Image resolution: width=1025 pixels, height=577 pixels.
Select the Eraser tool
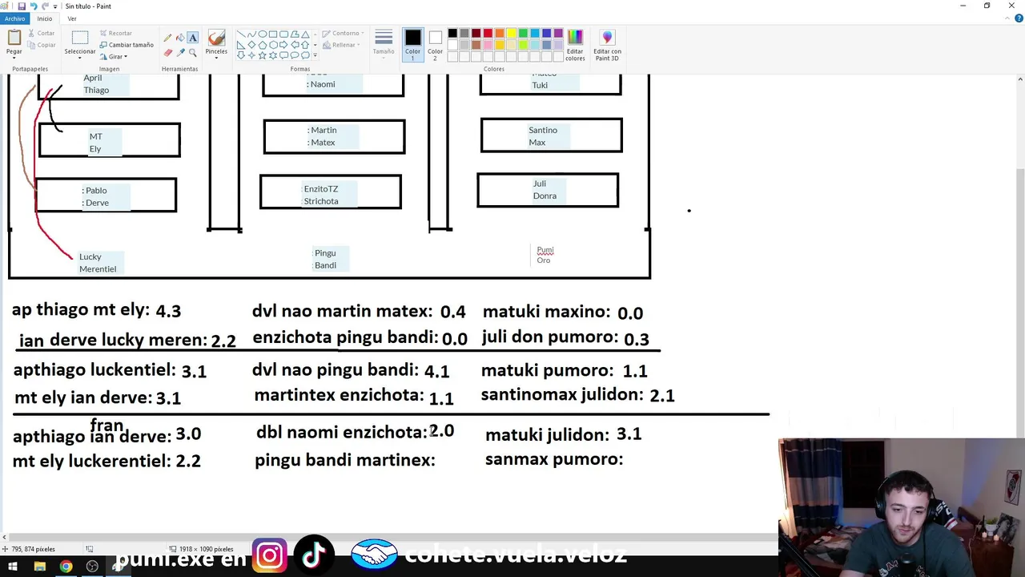tap(167, 52)
